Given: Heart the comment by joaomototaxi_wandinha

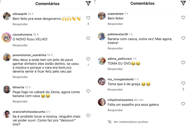Looking at the screenshot, I should (x=88, y=59).
